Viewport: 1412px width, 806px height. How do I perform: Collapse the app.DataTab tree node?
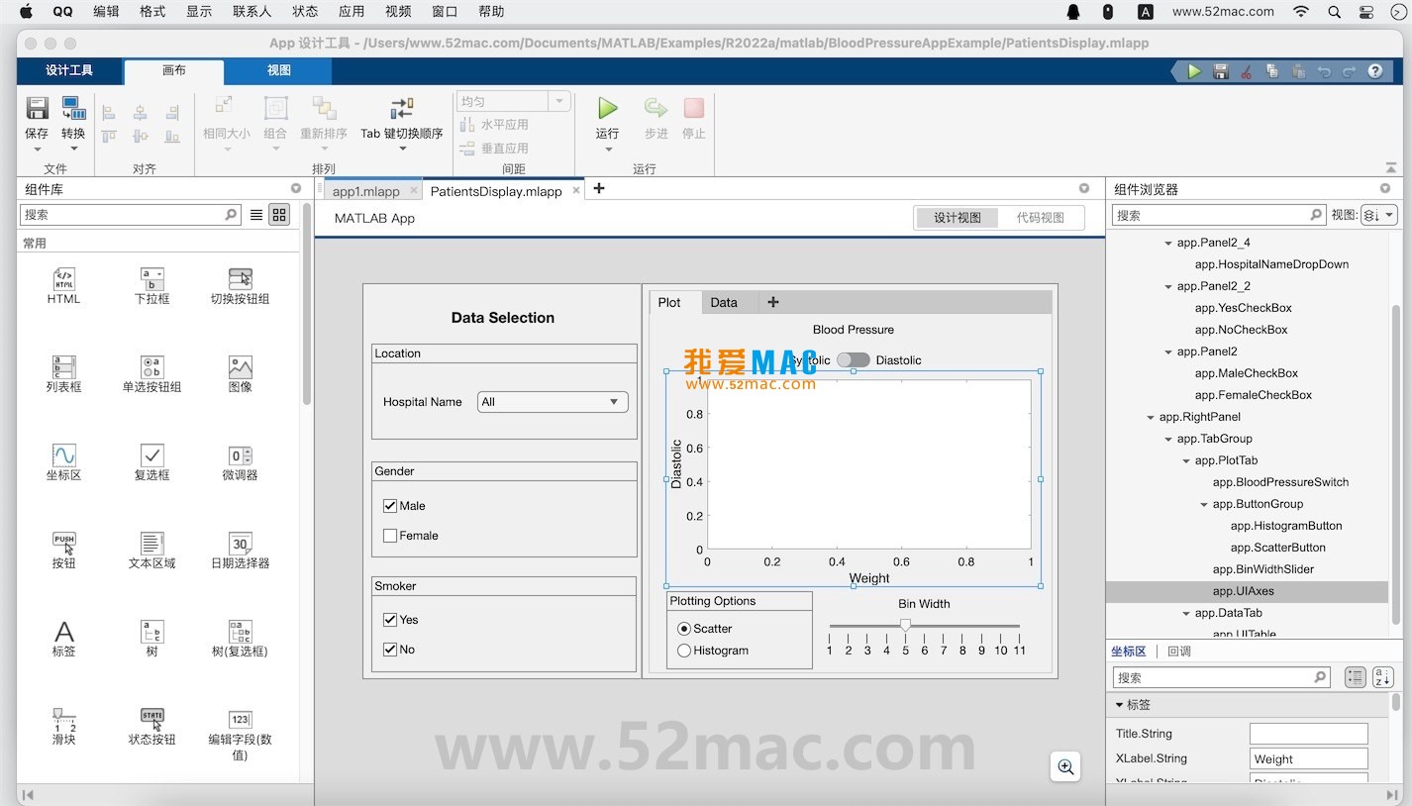click(1186, 613)
